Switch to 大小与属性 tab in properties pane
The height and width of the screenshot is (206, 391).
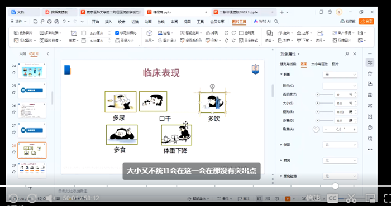pos(320,64)
